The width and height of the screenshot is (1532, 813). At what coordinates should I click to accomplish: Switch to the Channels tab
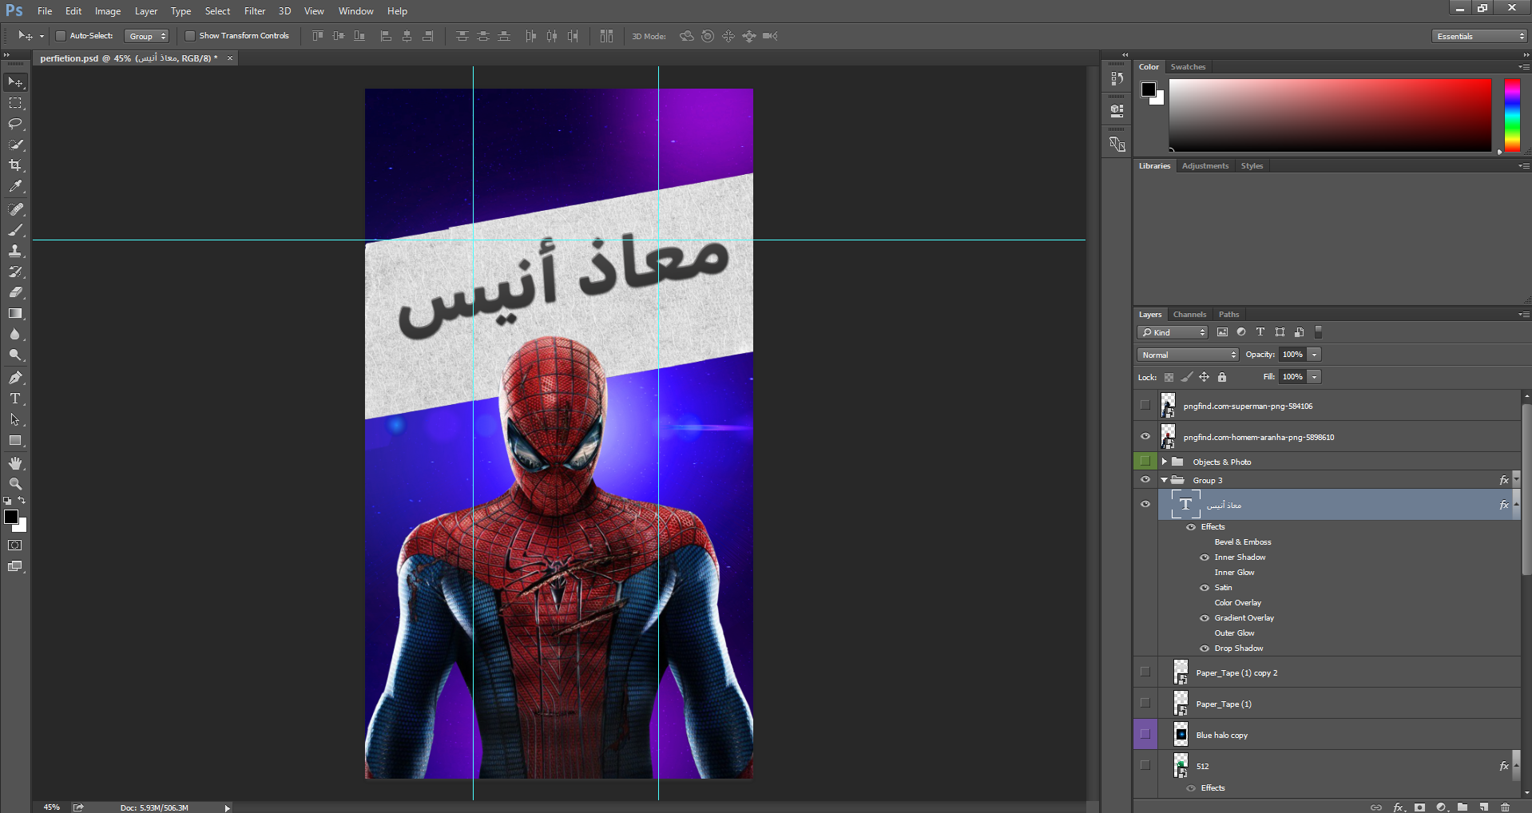tap(1189, 314)
